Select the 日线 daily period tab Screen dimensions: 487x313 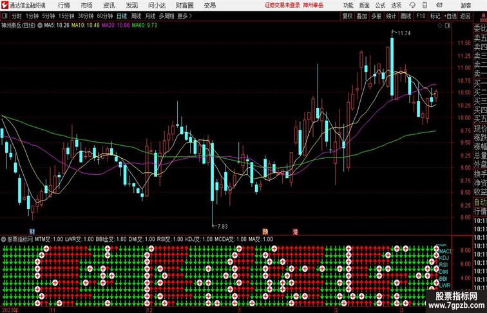tap(122, 16)
